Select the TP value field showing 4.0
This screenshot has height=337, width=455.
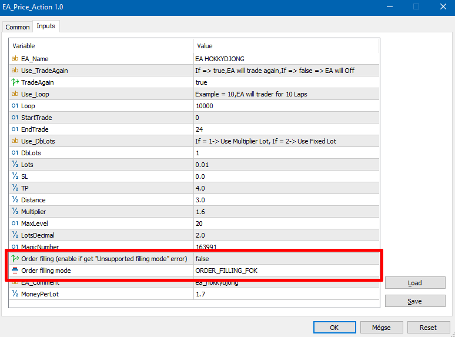(x=286, y=188)
